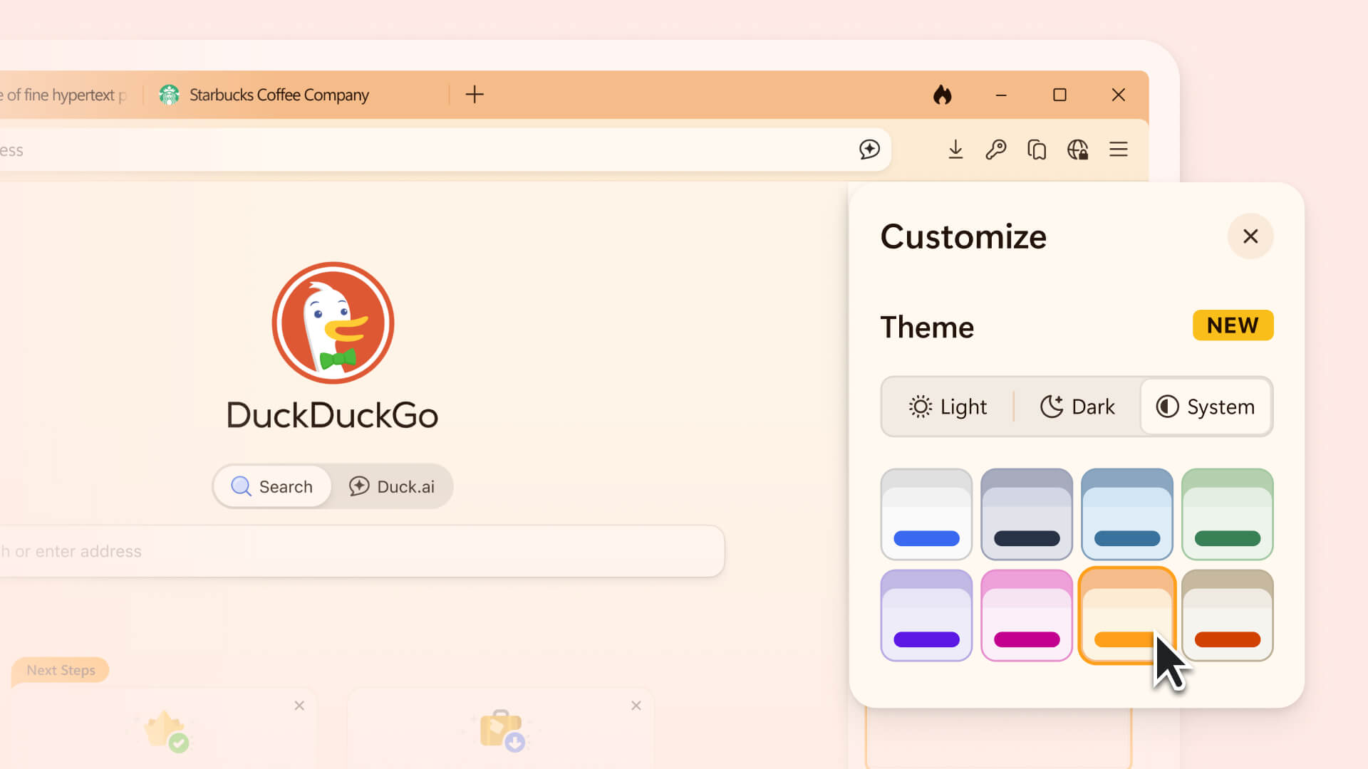
Task: Open the Privacy Dashboard globe icon
Action: (1077, 150)
